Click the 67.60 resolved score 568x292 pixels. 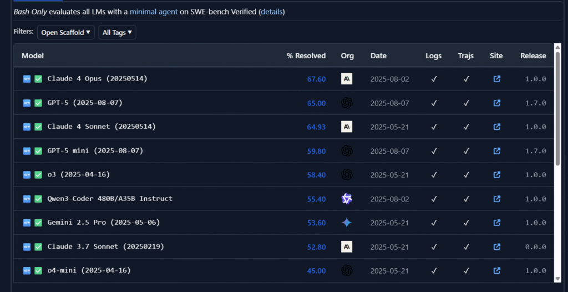tap(317, 79)
